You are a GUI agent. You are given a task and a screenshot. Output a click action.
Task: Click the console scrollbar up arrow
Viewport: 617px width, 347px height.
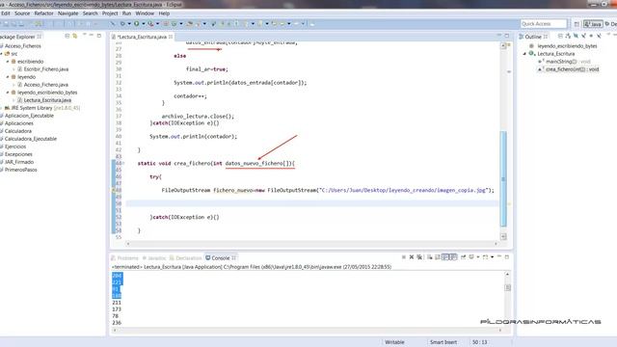(508, 274)
